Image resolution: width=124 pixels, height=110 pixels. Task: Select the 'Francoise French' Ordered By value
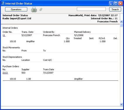pyautogui.click(x=51, y=35)
